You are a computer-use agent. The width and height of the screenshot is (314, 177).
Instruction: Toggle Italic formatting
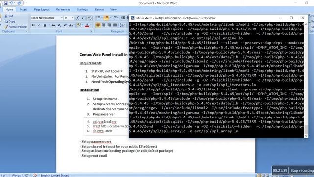[x=39, y=25]
